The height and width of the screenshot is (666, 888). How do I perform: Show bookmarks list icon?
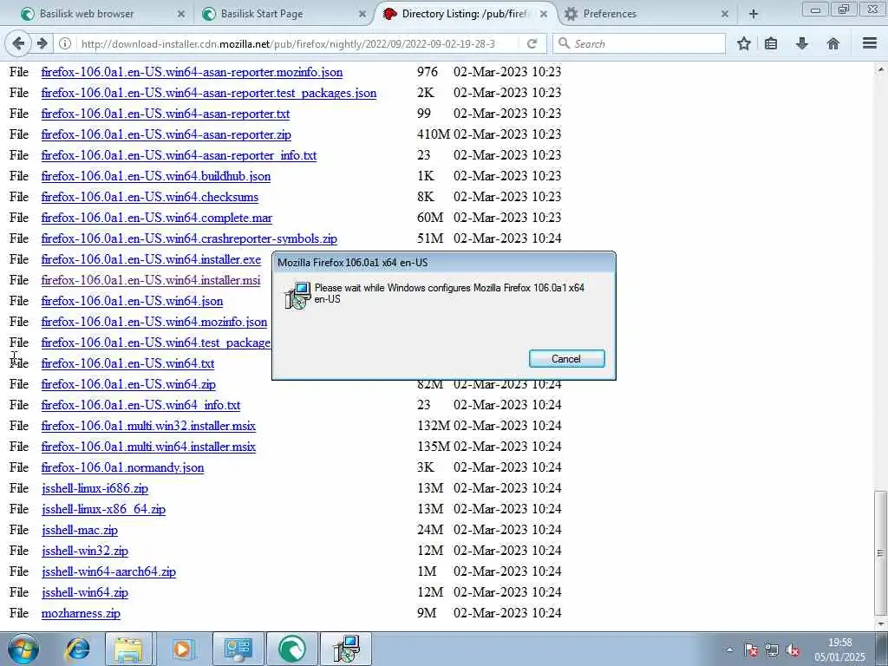[771, 43]
